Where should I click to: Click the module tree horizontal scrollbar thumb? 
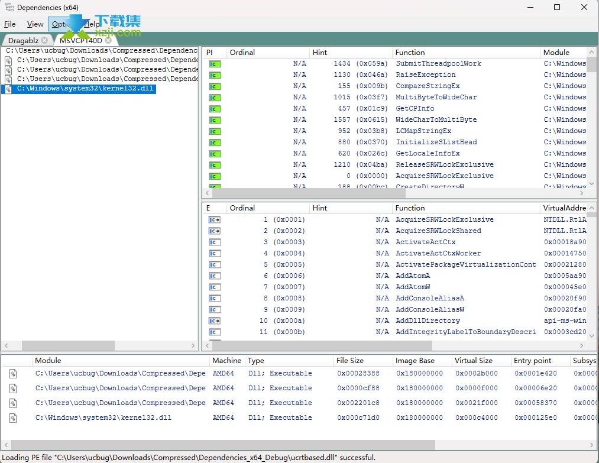coord(68,345)
